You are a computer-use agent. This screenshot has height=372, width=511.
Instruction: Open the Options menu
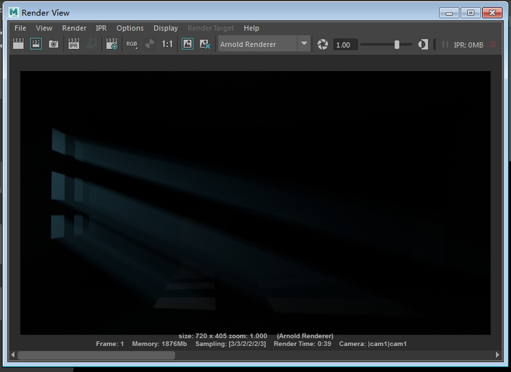click(130, 29)
